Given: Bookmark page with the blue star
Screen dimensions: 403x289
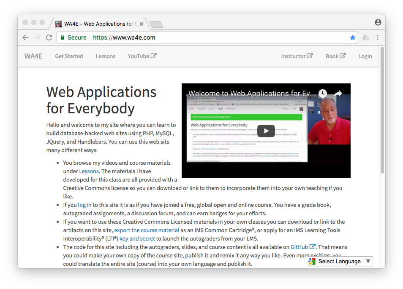Looking at the screenshot, I should [353, 37].
